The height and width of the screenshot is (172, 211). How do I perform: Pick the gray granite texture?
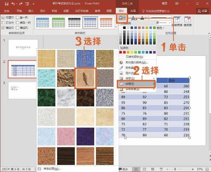click(105, 97)
